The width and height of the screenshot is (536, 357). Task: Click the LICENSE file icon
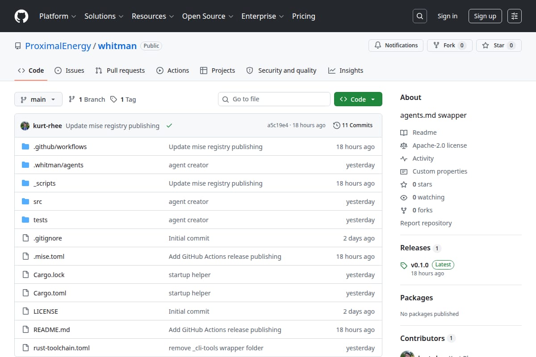tap(25, 311)
